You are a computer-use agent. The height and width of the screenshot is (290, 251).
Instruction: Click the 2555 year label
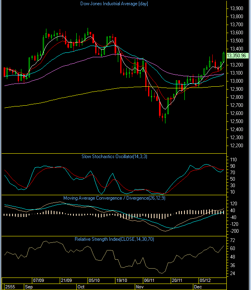(x=9, y=287)
